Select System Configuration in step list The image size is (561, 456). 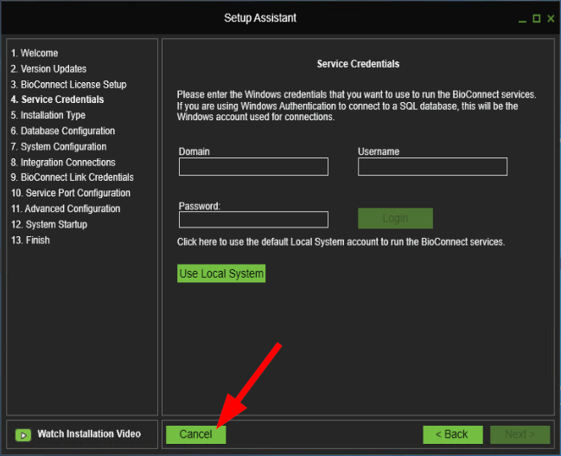pyautogui.click(x=58, y=147)
